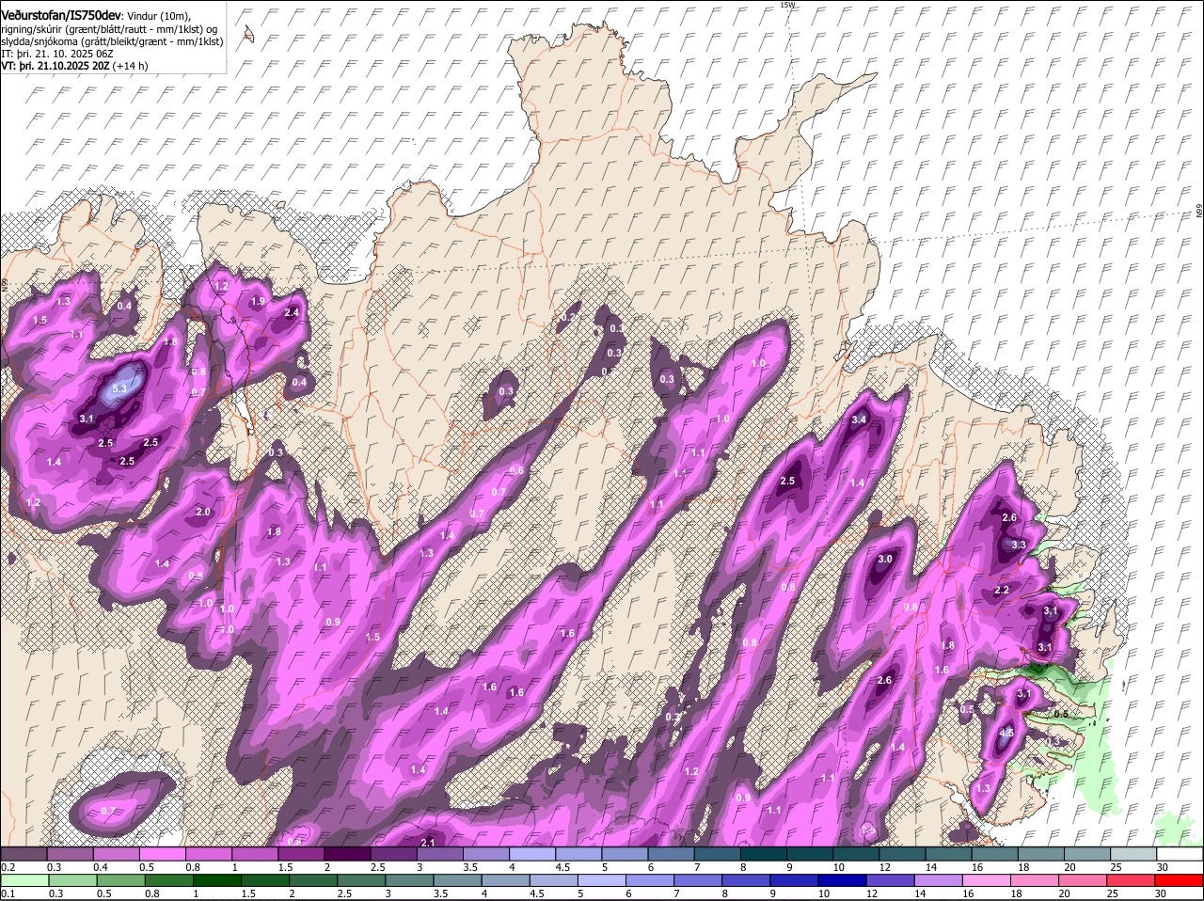This screenshot has height=901, width=1204.
Task: Select the 3.3 precipitation value label
Action: coord(1018,545)
